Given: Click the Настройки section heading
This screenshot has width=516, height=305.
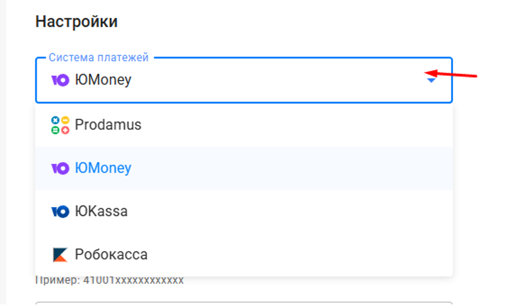Looking at the screenshot, I should [x=76, y=22].
